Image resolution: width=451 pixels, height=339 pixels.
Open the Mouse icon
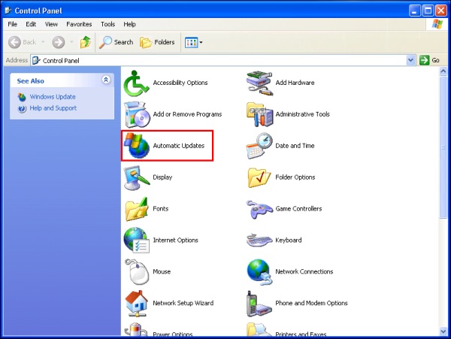pos(137,271)
